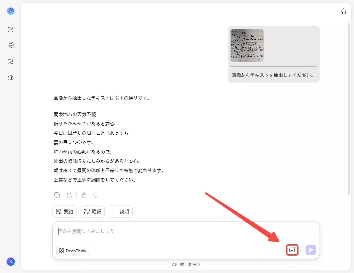This screenshot has height=273, width=354.
Task: Give the response a thumbs up
Action: [84, 195]
